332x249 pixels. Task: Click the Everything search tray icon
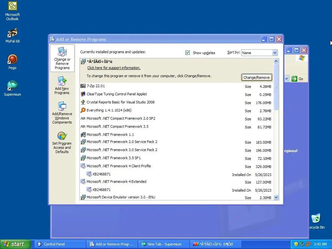tap(308, 244)
